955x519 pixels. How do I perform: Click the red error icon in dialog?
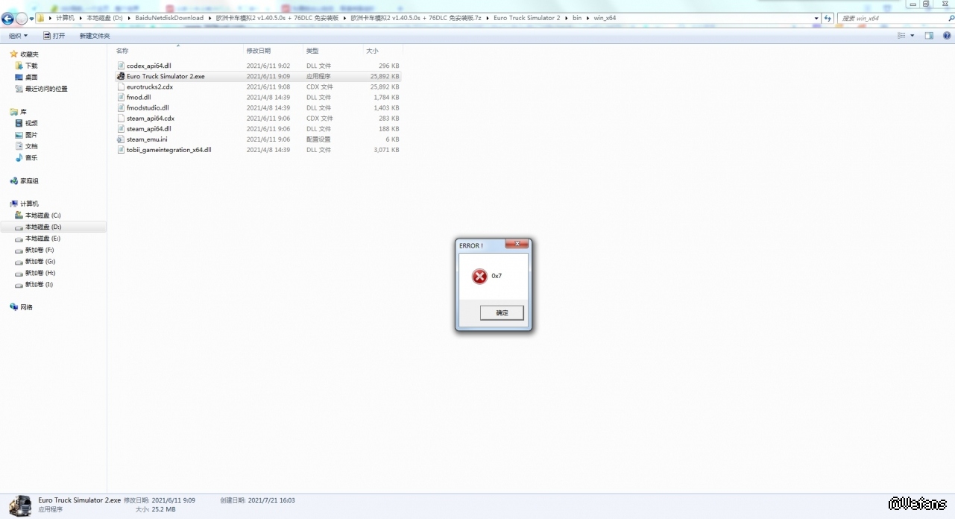coord(479,276)
